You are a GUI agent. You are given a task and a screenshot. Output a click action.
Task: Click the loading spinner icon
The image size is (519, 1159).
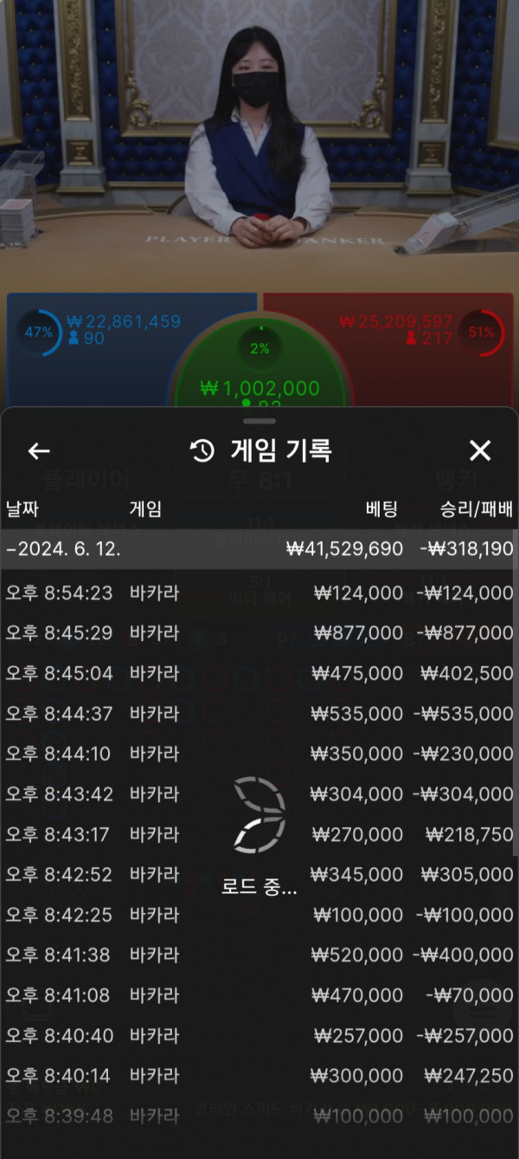(259, 815)
